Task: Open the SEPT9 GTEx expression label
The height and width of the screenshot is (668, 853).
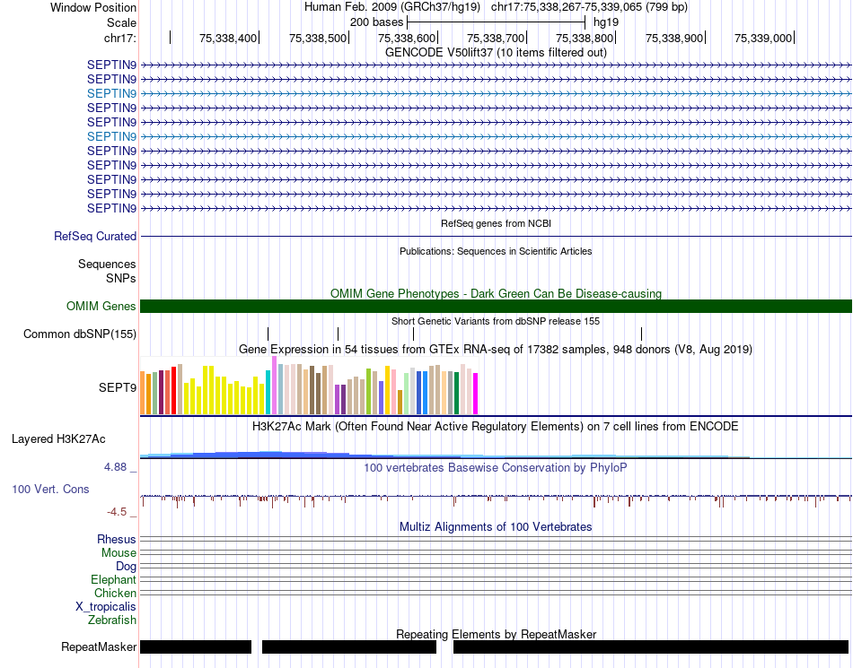Action: pos(118,387)
